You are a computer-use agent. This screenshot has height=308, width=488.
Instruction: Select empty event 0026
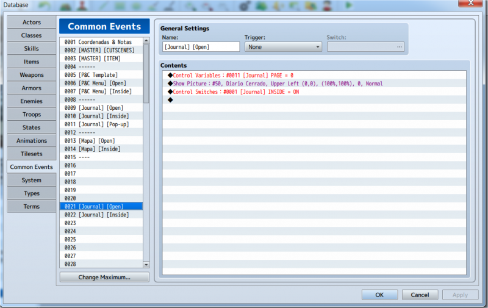tap(101, 248)
